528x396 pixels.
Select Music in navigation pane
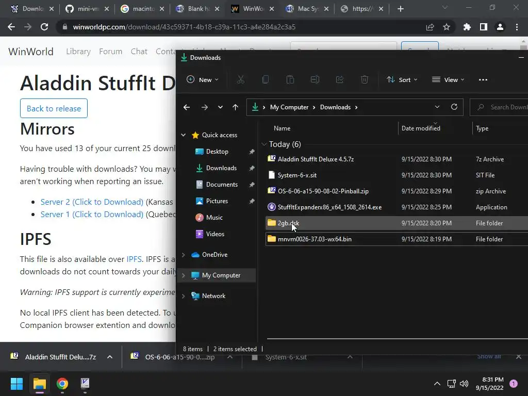coord(214,218)
